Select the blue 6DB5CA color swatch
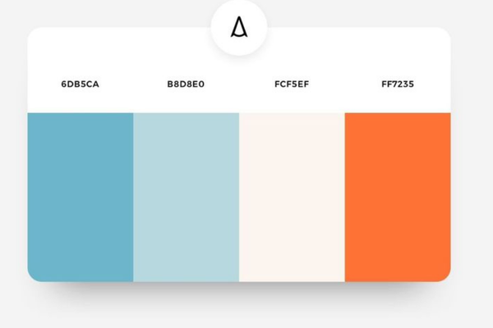The image size is (493, 328). (x=81, y=197)
